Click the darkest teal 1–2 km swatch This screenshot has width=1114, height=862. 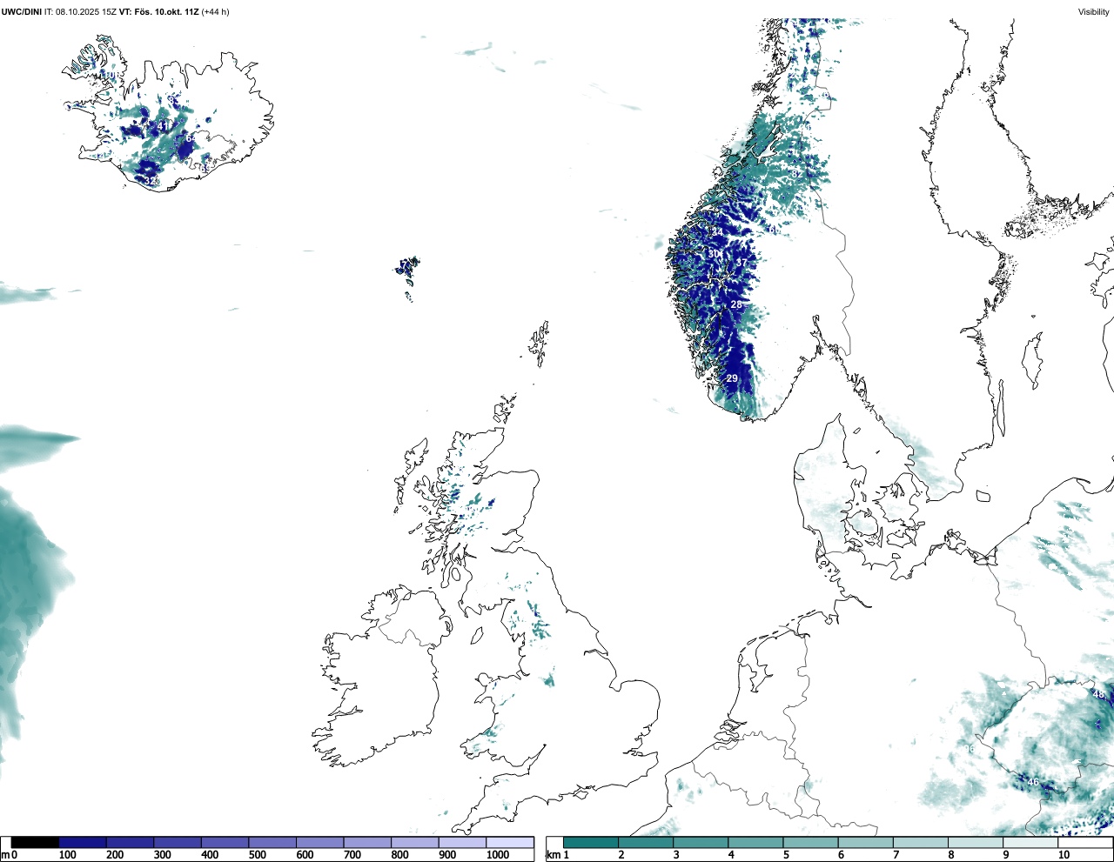591,843
